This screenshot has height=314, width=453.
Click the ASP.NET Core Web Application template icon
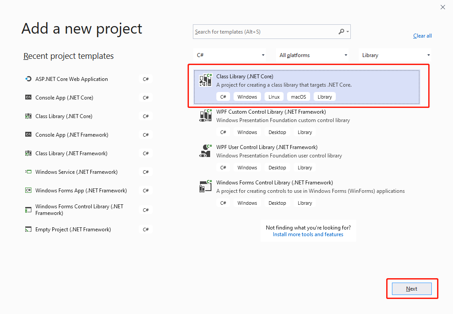pos(28,79)
